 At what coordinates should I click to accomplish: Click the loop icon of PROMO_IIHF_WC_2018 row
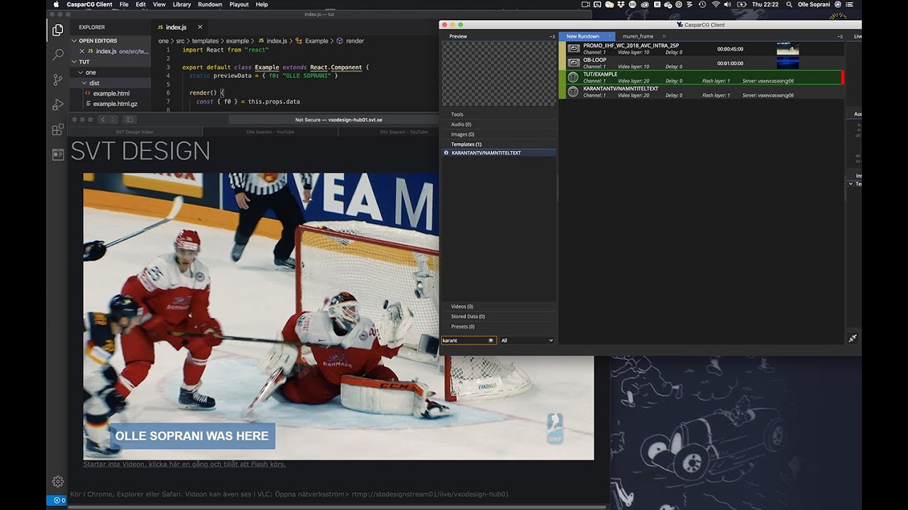(x=573, y=49)
